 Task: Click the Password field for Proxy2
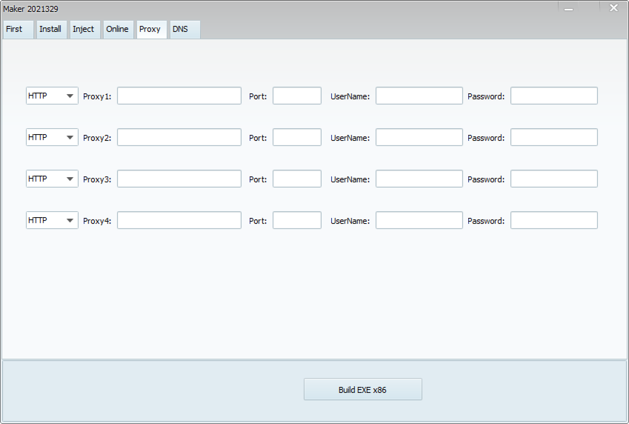[x=554, y=138]
